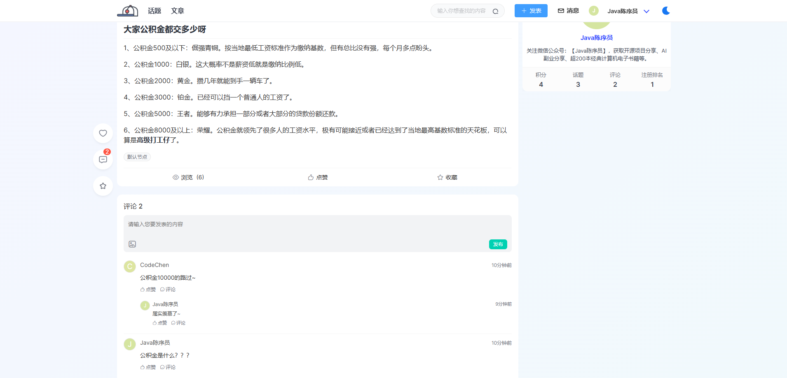
Task: Click the site logo icon
Action: click(128, 11)
